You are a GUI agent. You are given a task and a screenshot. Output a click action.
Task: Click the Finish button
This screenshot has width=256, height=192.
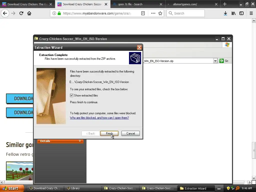tap(109, 133)
